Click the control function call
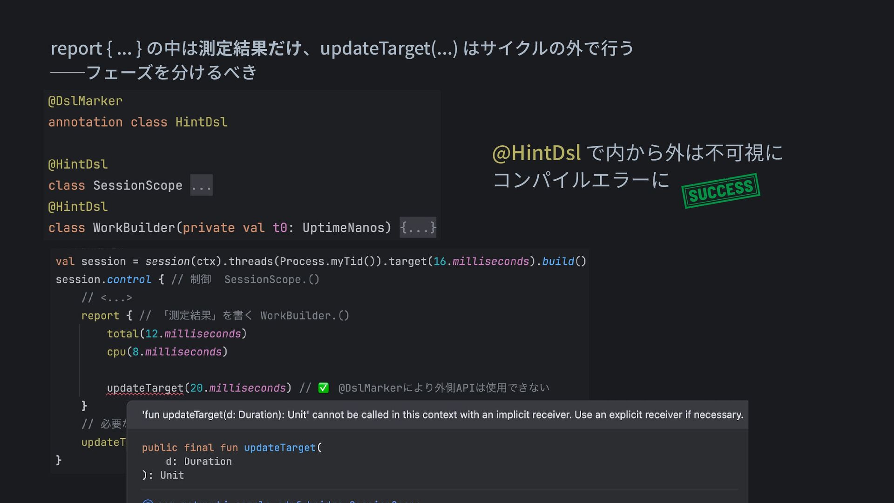This screenshot has height=503, width=894. pos(129,279)
